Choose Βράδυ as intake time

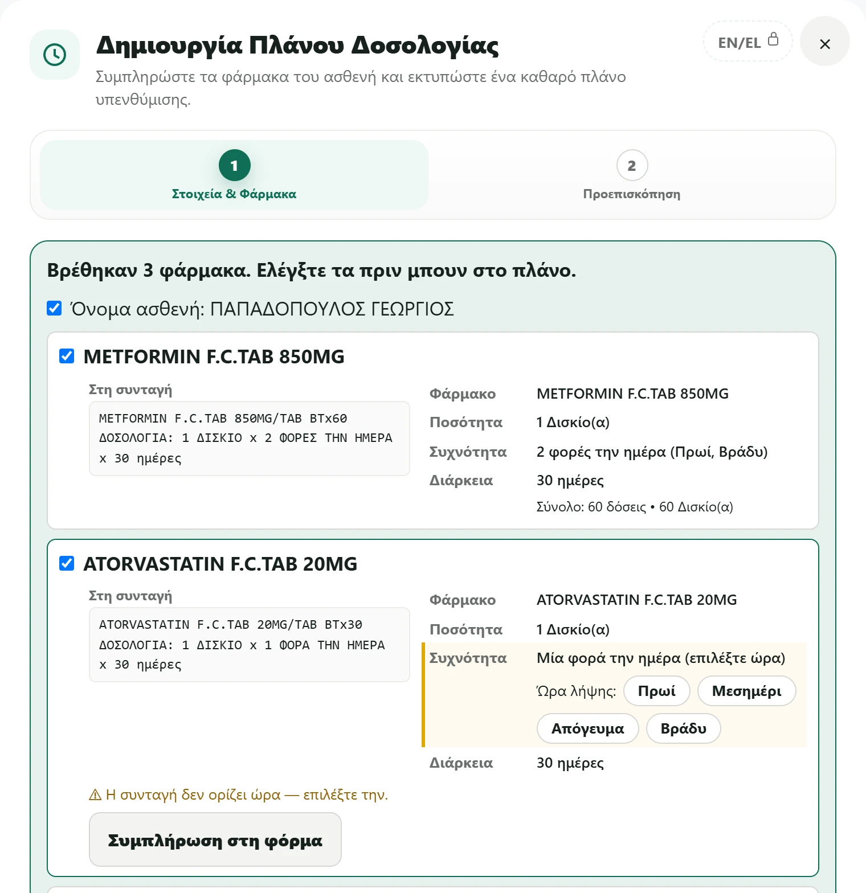(683, 728)
